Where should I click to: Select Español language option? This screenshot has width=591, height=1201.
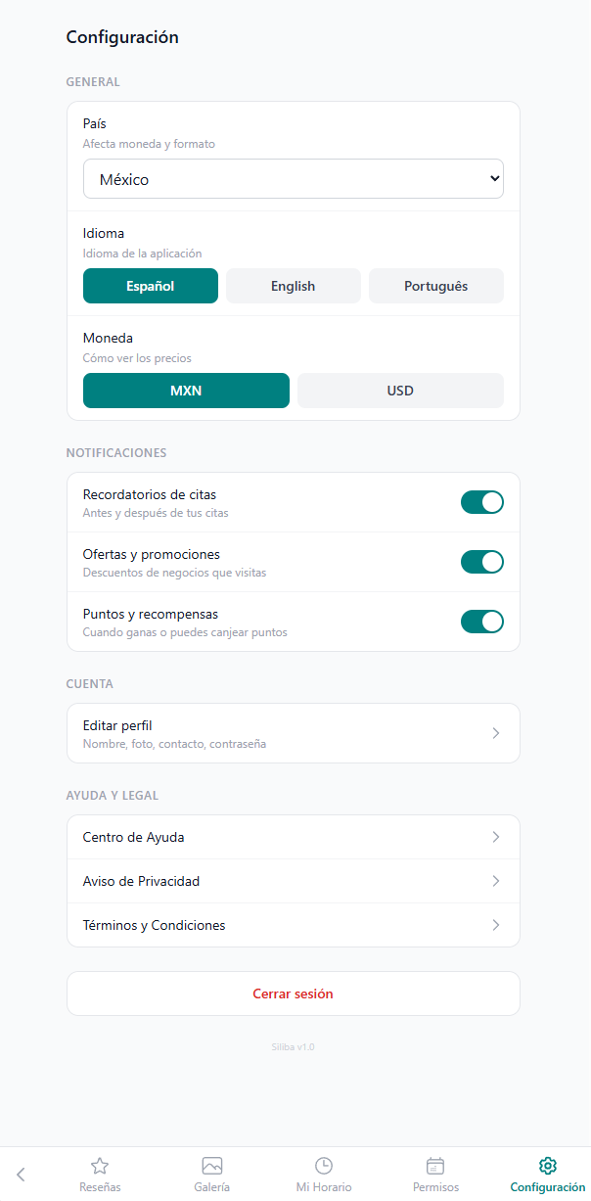point(150,286)
